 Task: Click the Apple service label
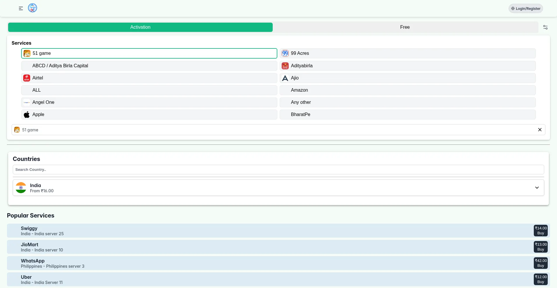38,115
